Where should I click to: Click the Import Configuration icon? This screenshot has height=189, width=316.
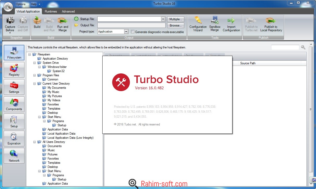(231, 20)
